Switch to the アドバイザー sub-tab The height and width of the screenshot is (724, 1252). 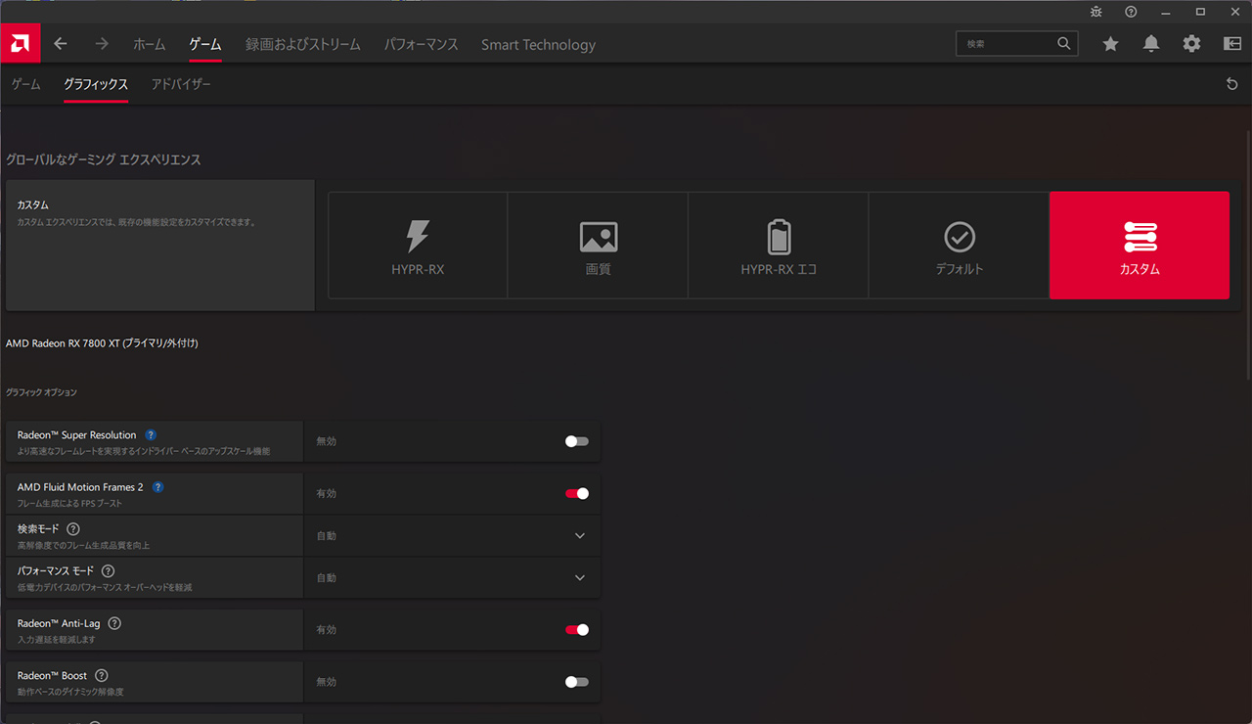pos(181,84)
